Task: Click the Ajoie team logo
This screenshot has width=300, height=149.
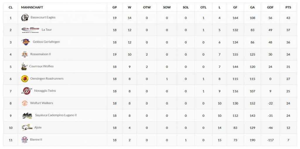Action: coord(27,128)
